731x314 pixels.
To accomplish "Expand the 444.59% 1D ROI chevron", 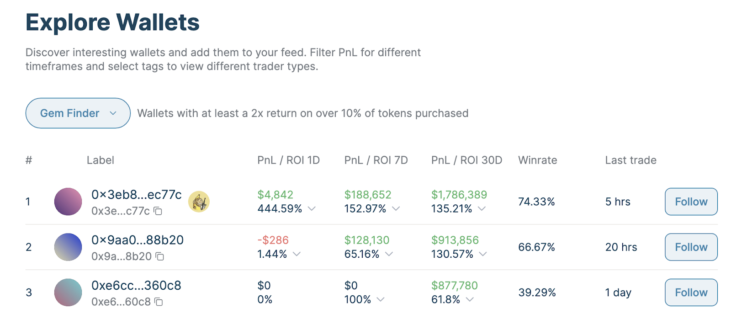I will pyautogui.click(x=312, y=208).
